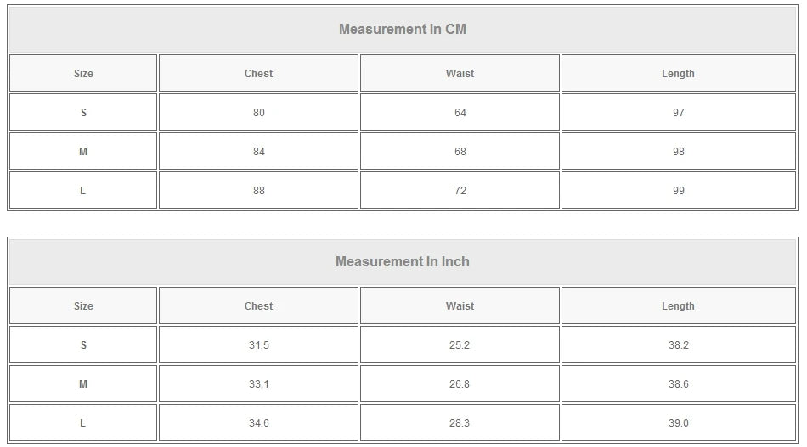Select the length value 39.0 cell
The width and height of the screenshot is (807, 447).
click(678, 423)
